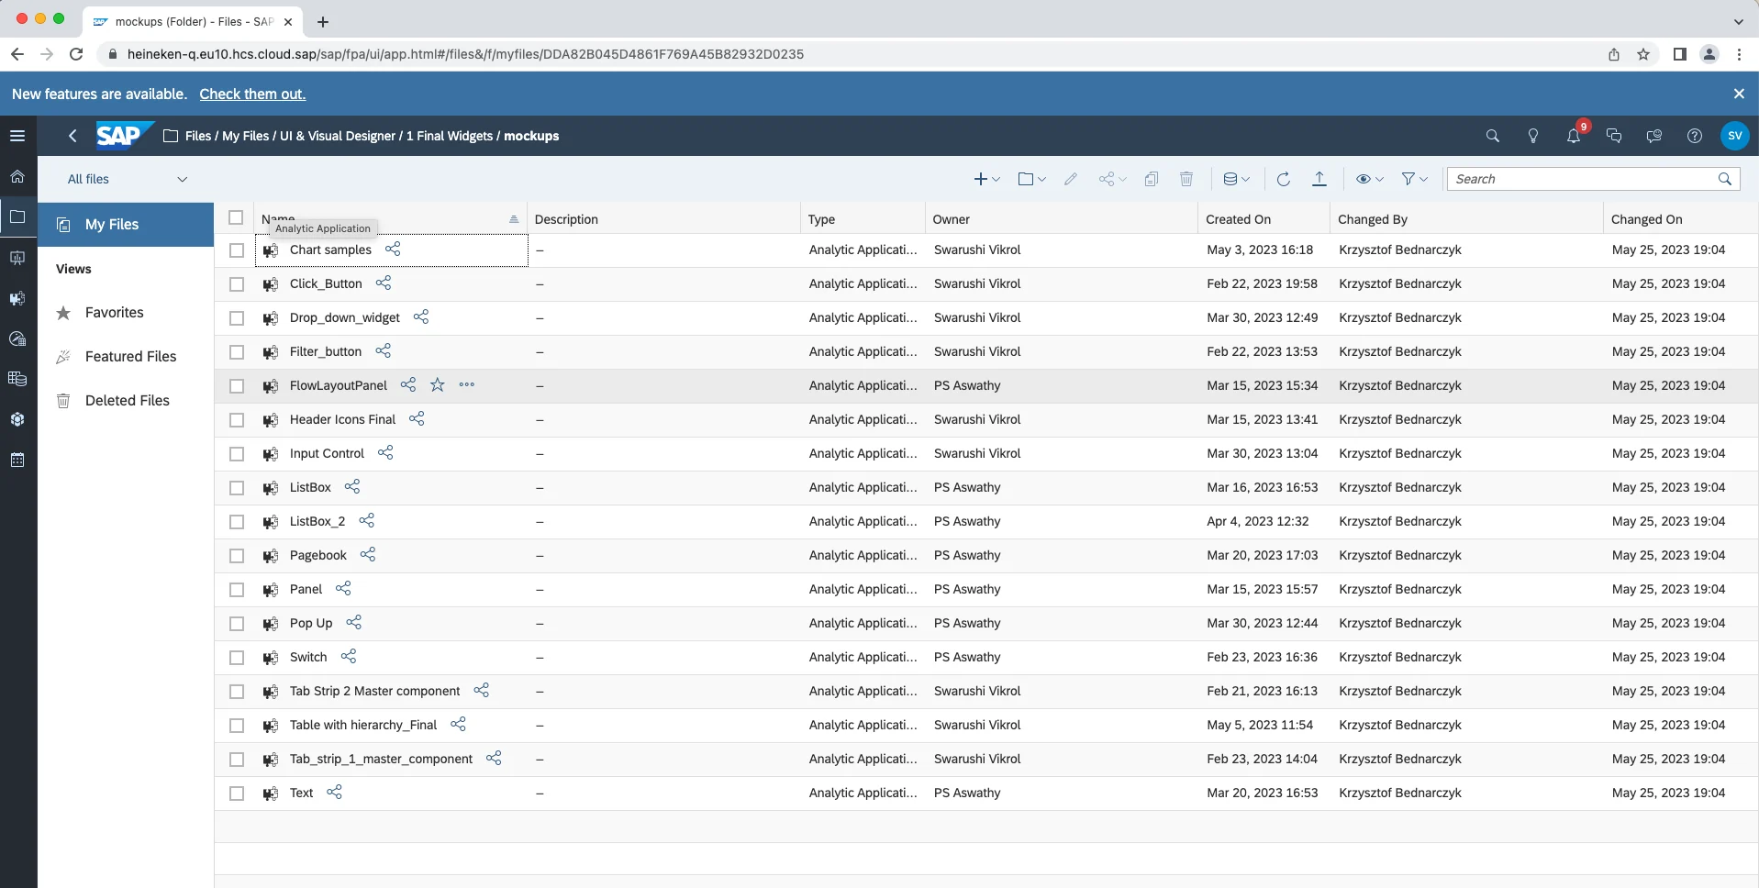Click the trash delete toolbar icon
The image size is (1759, 888).
coord(1186,179)
